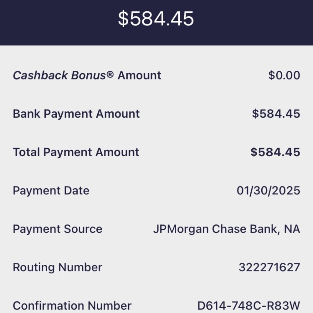Viewport: 313px width, 313px height.
Task: Tap the $584.45 header amount
Action: (x=156, y=18)
